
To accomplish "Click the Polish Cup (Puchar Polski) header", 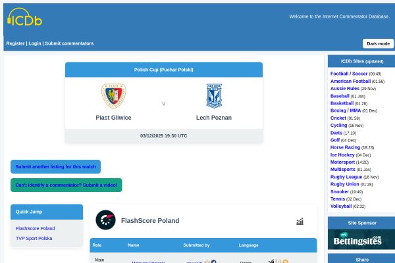I will pyautogui.click(x=164, y=70).
